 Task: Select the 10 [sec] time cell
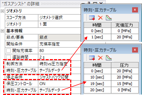(97, 77)
